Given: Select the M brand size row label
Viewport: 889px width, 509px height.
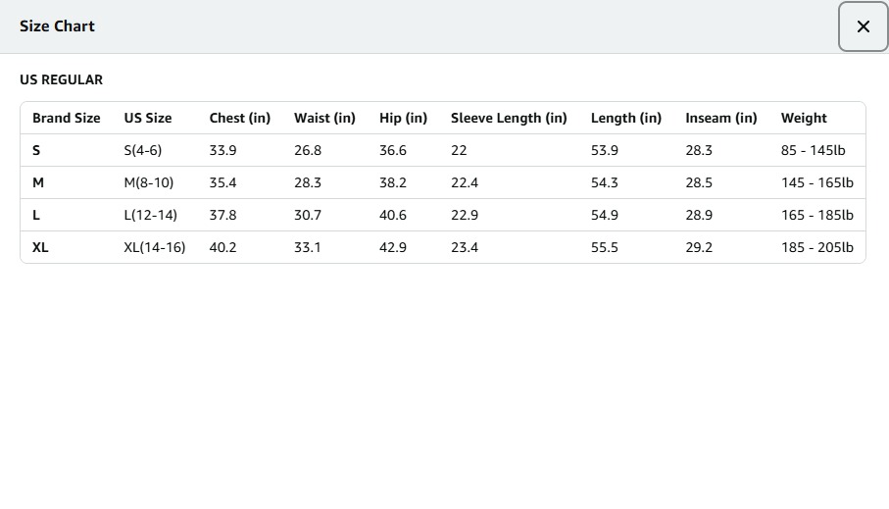Looking at the screenshot, I should tap(38, 182).
